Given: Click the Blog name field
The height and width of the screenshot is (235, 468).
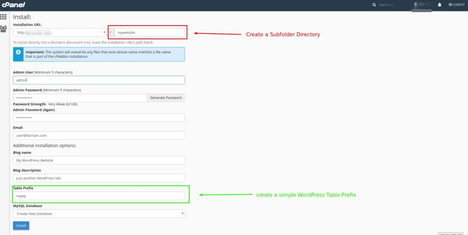Looking at the screenshot, I should pyautogui.click(x=99, y=160).
